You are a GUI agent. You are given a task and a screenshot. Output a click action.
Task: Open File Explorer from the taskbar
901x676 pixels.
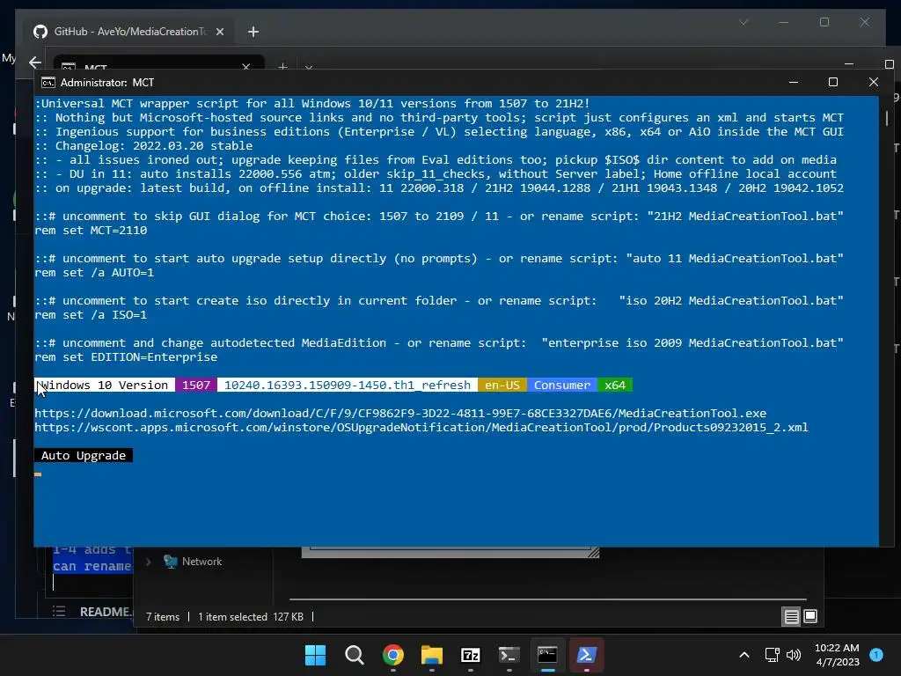click(431, 655)
